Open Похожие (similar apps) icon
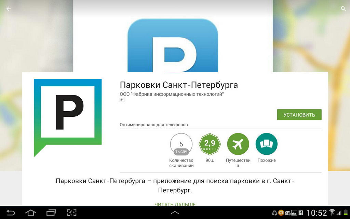 click(266, 144)
